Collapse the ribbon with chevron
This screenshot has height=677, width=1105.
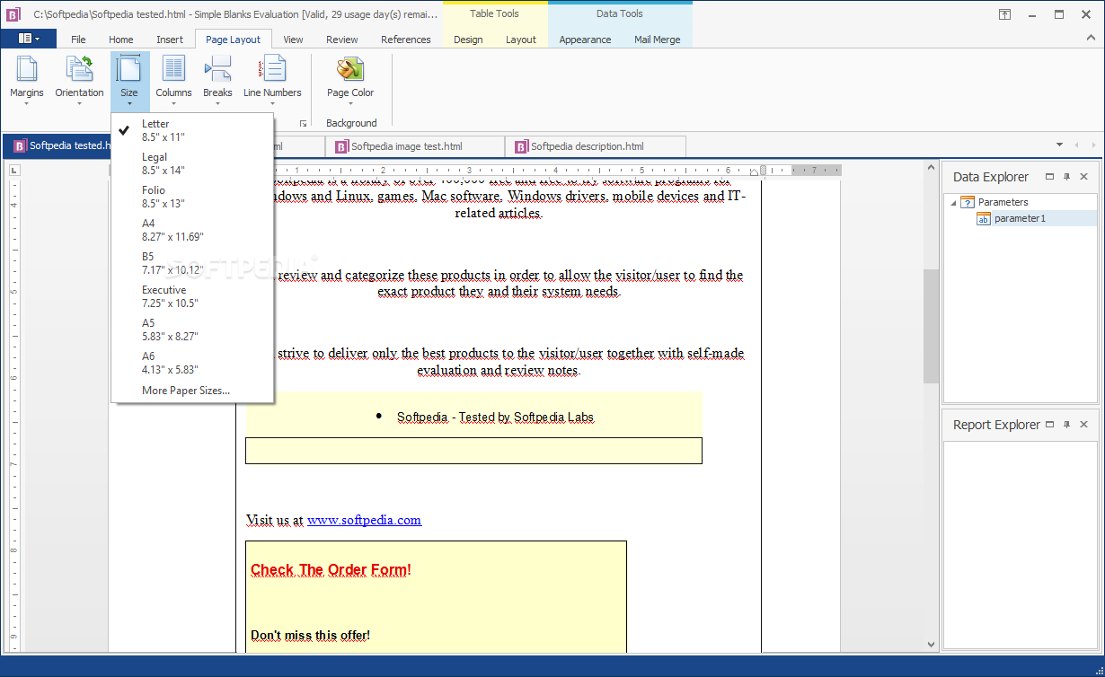click(x=1092, y=40)
